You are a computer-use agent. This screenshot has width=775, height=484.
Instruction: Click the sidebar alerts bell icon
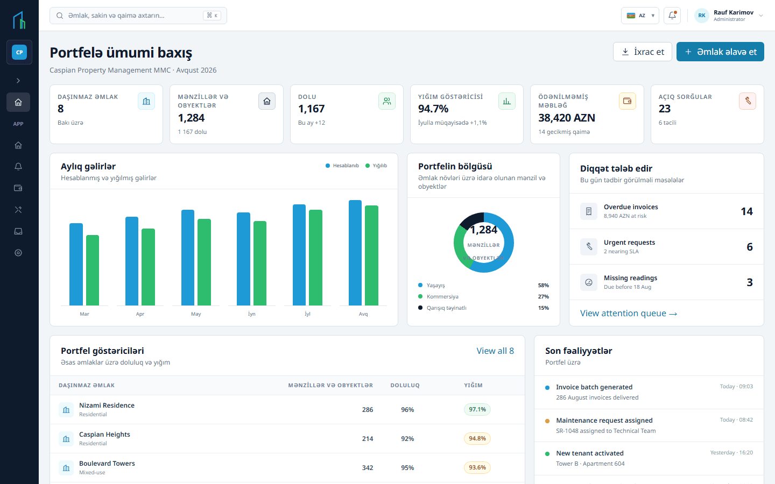[18, 167]
